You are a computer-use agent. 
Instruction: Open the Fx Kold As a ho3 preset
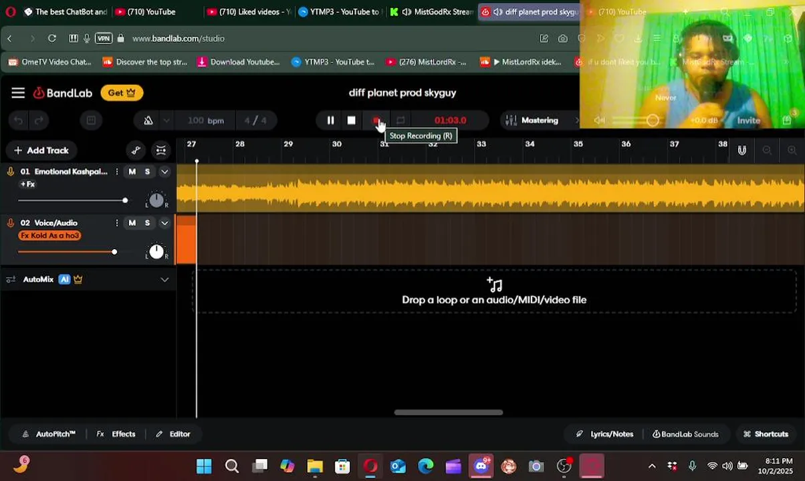tap(49, 235)
